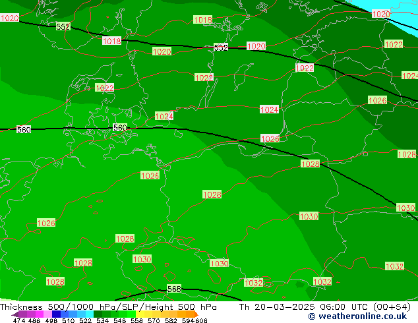
Task: Click the 1020 pressure label in top-left corner
Action: 10,18
